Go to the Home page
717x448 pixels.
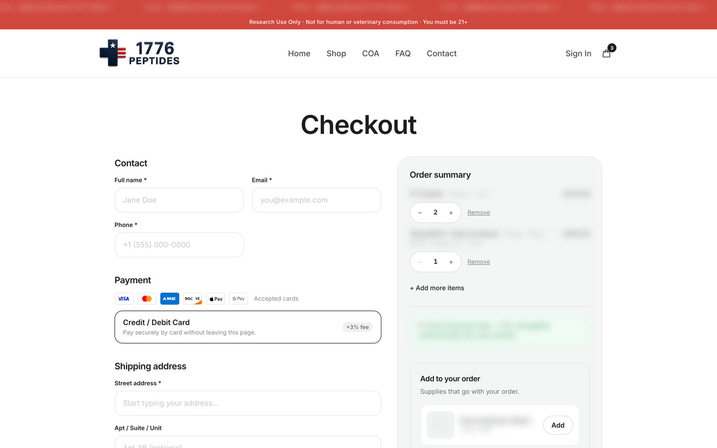click(299, 53)
